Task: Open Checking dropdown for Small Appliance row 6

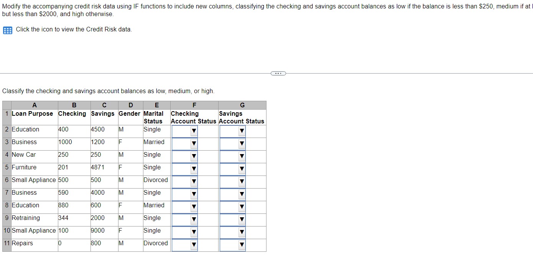Action: click(194, 181)
